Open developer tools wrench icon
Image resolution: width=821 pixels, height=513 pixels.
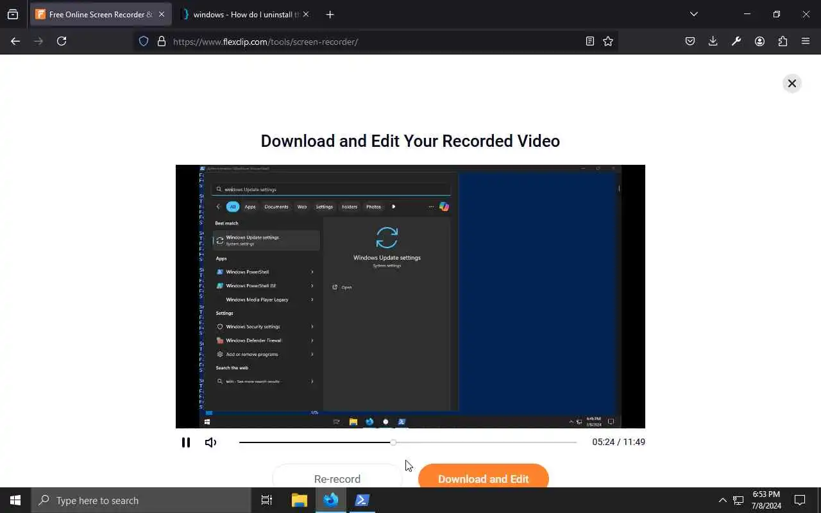736,41
